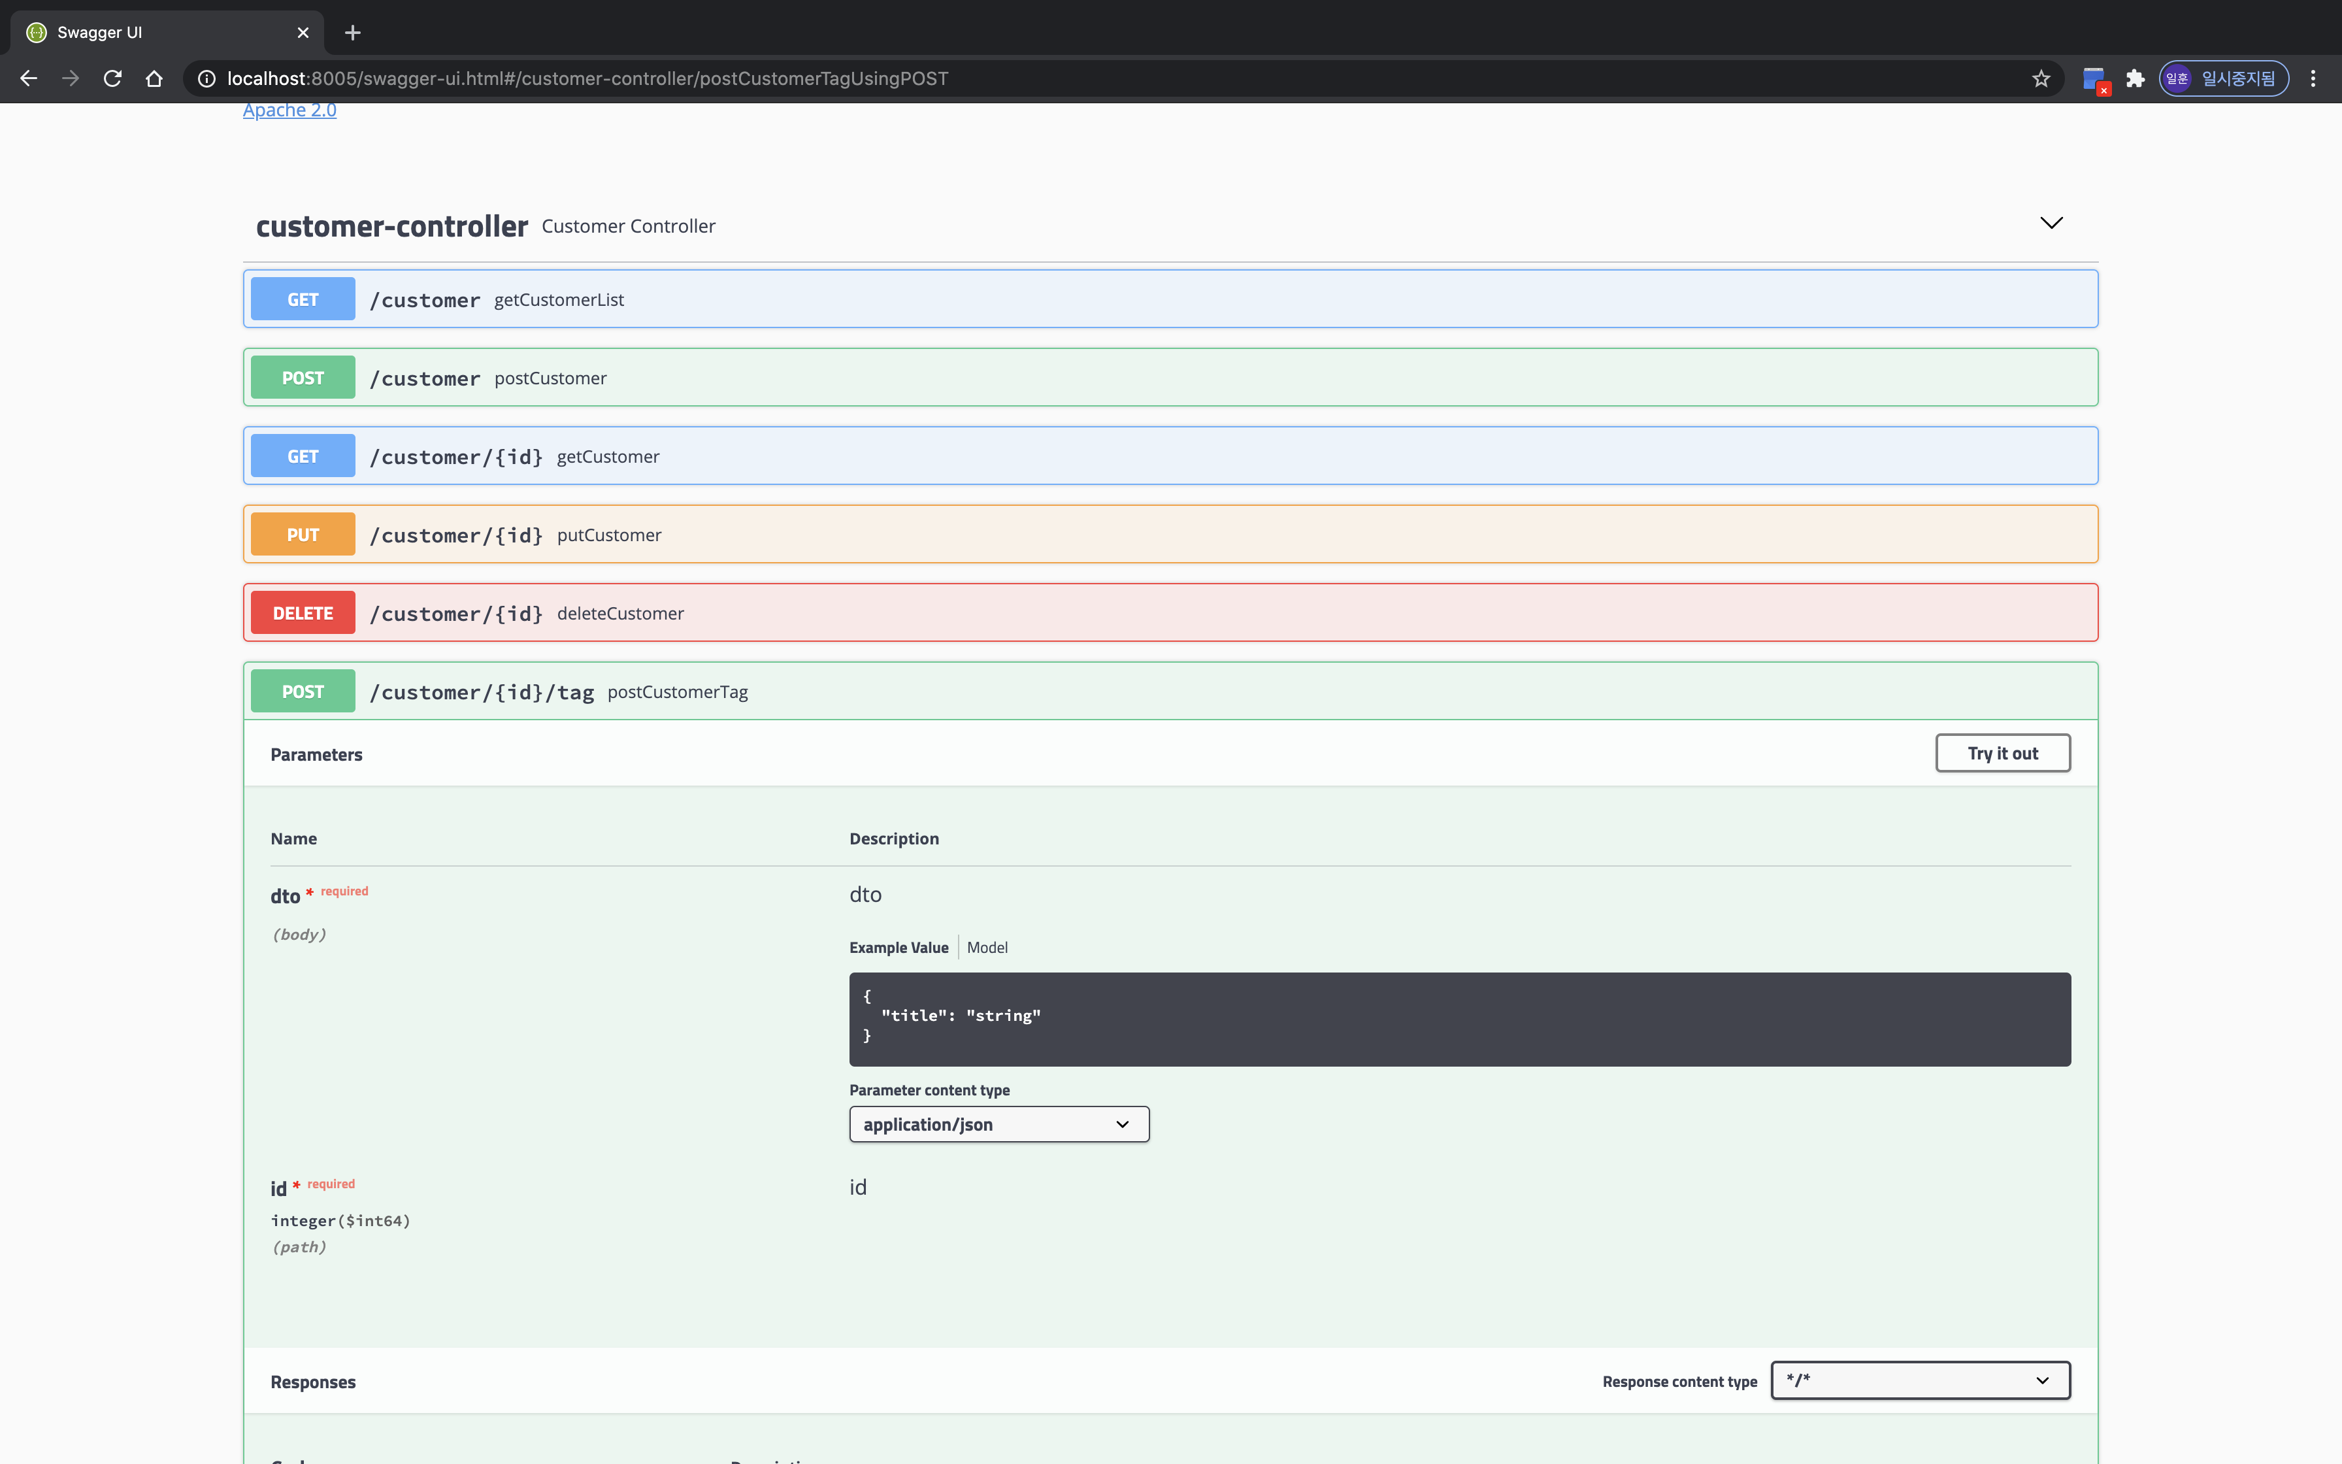Open Chrome three-dot menu
This screenshot has height=1464, width=2342.
click(2313, 78)
